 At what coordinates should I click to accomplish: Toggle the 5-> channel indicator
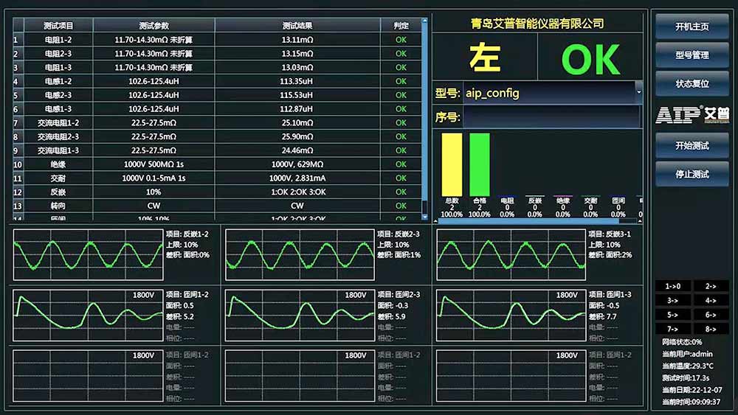(x=672, y=315)
